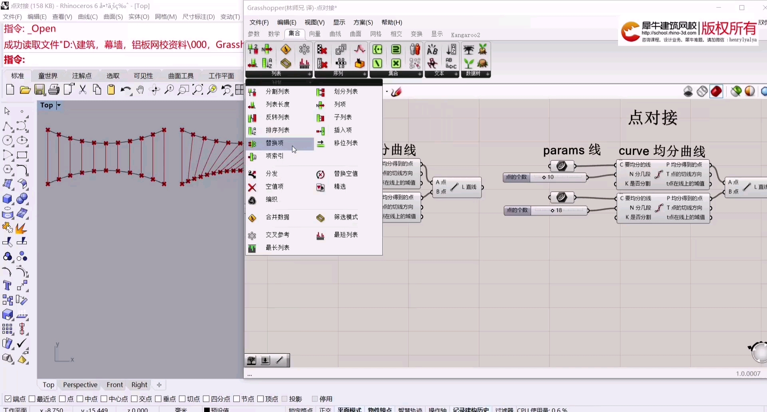Select Rhino's 圆 (circle) drawing tool
This screenshot has width=767, height=412.
(8, 140)
